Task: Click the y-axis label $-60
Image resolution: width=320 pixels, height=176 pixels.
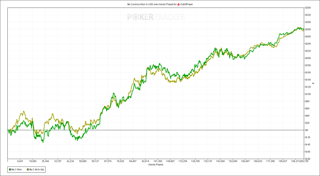Action: [308, 151]
